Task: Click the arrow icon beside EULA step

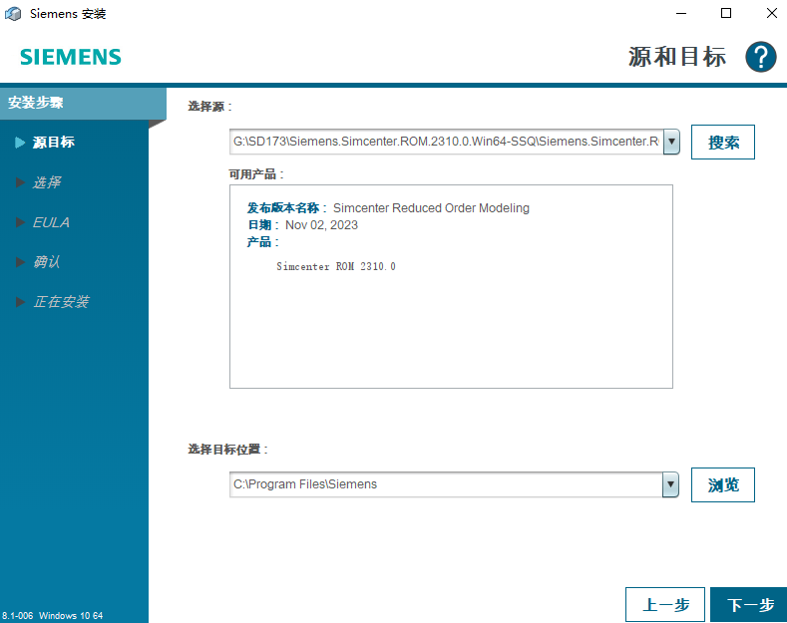Action: pos(20,222)
